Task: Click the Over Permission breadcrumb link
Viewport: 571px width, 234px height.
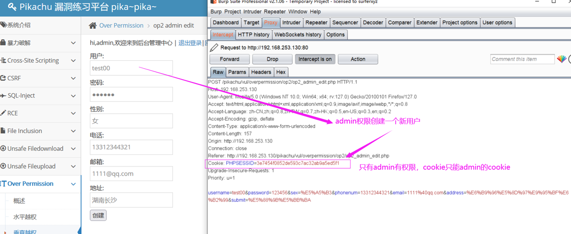Action: [x=121, y=25]
